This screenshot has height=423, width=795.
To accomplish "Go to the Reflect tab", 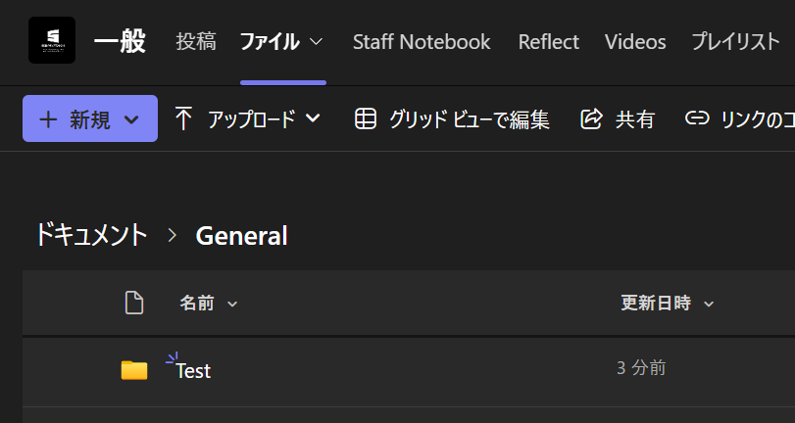I will [548, 42].
